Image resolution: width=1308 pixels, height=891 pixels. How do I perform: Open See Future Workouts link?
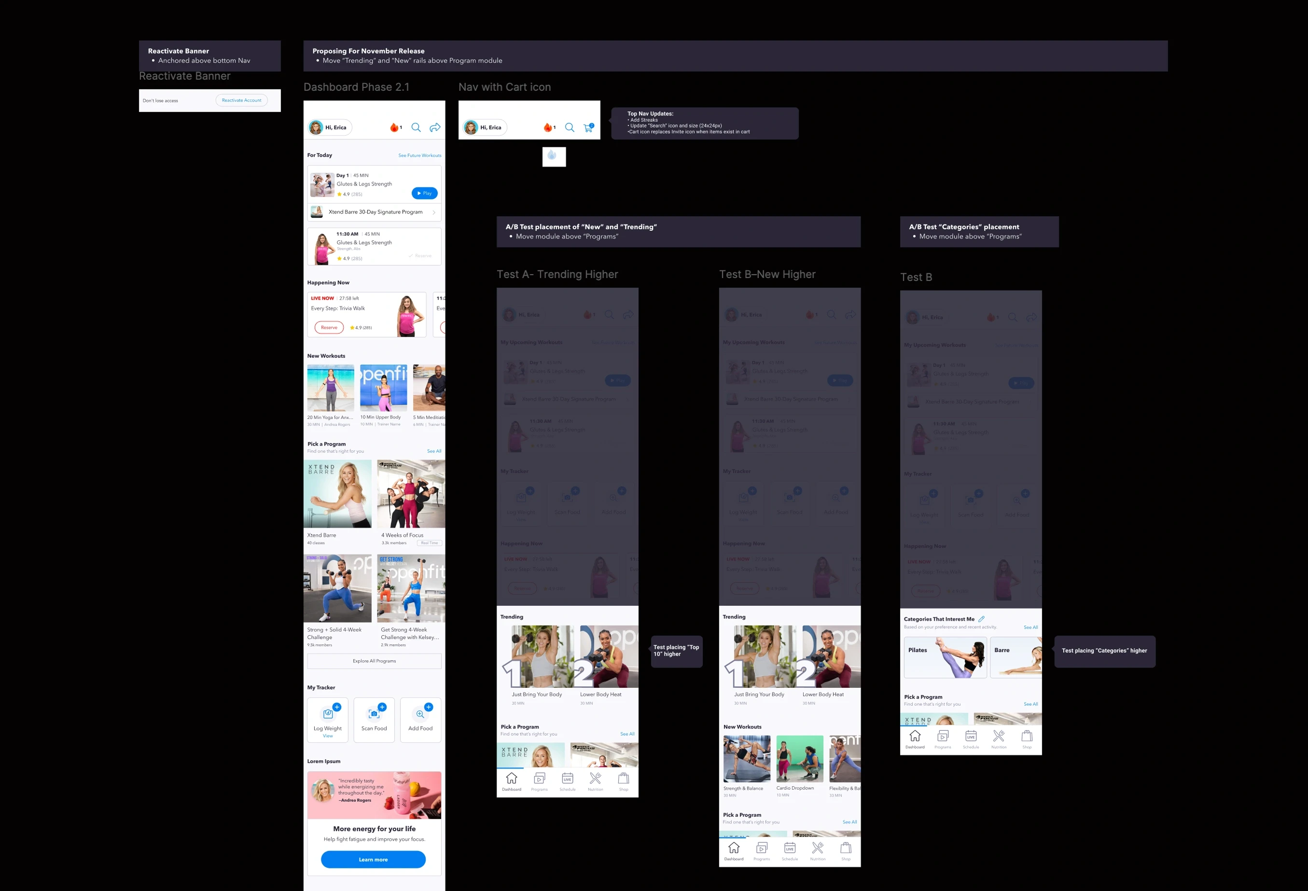pyautogui.click(x=420, y=155)
